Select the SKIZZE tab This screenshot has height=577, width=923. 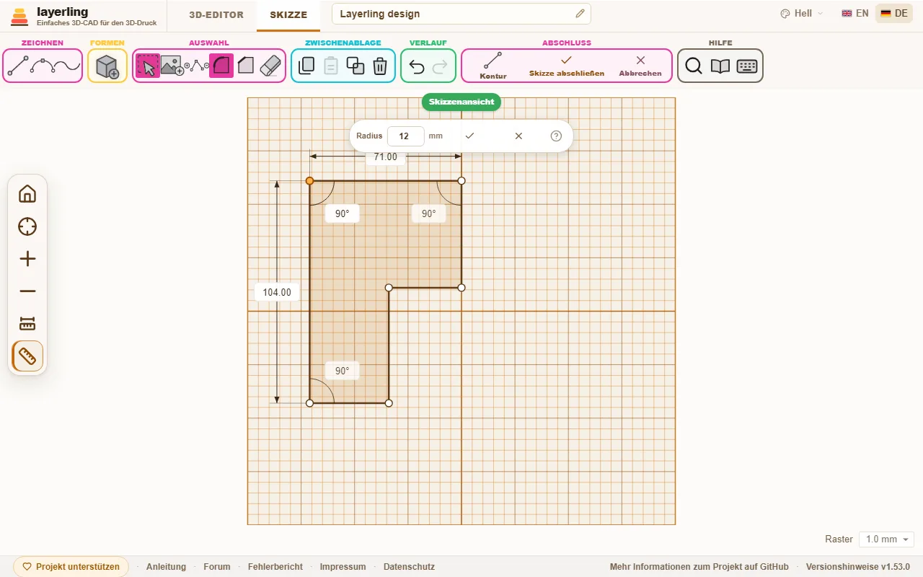(288, 14)
